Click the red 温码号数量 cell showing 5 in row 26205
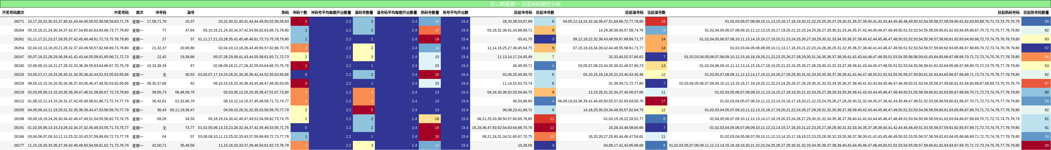The image size is (1051, 150). click(x=364, y=110)
